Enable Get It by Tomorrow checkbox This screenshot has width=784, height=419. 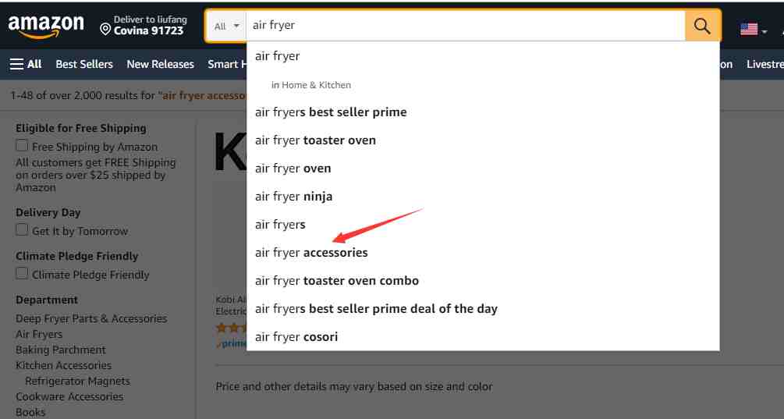(22, 230)
